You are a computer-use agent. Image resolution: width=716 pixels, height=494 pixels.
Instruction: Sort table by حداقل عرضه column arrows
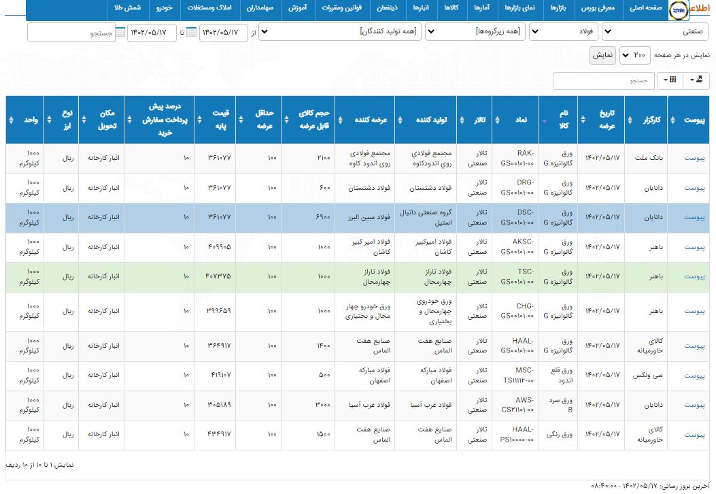(241, 120)
